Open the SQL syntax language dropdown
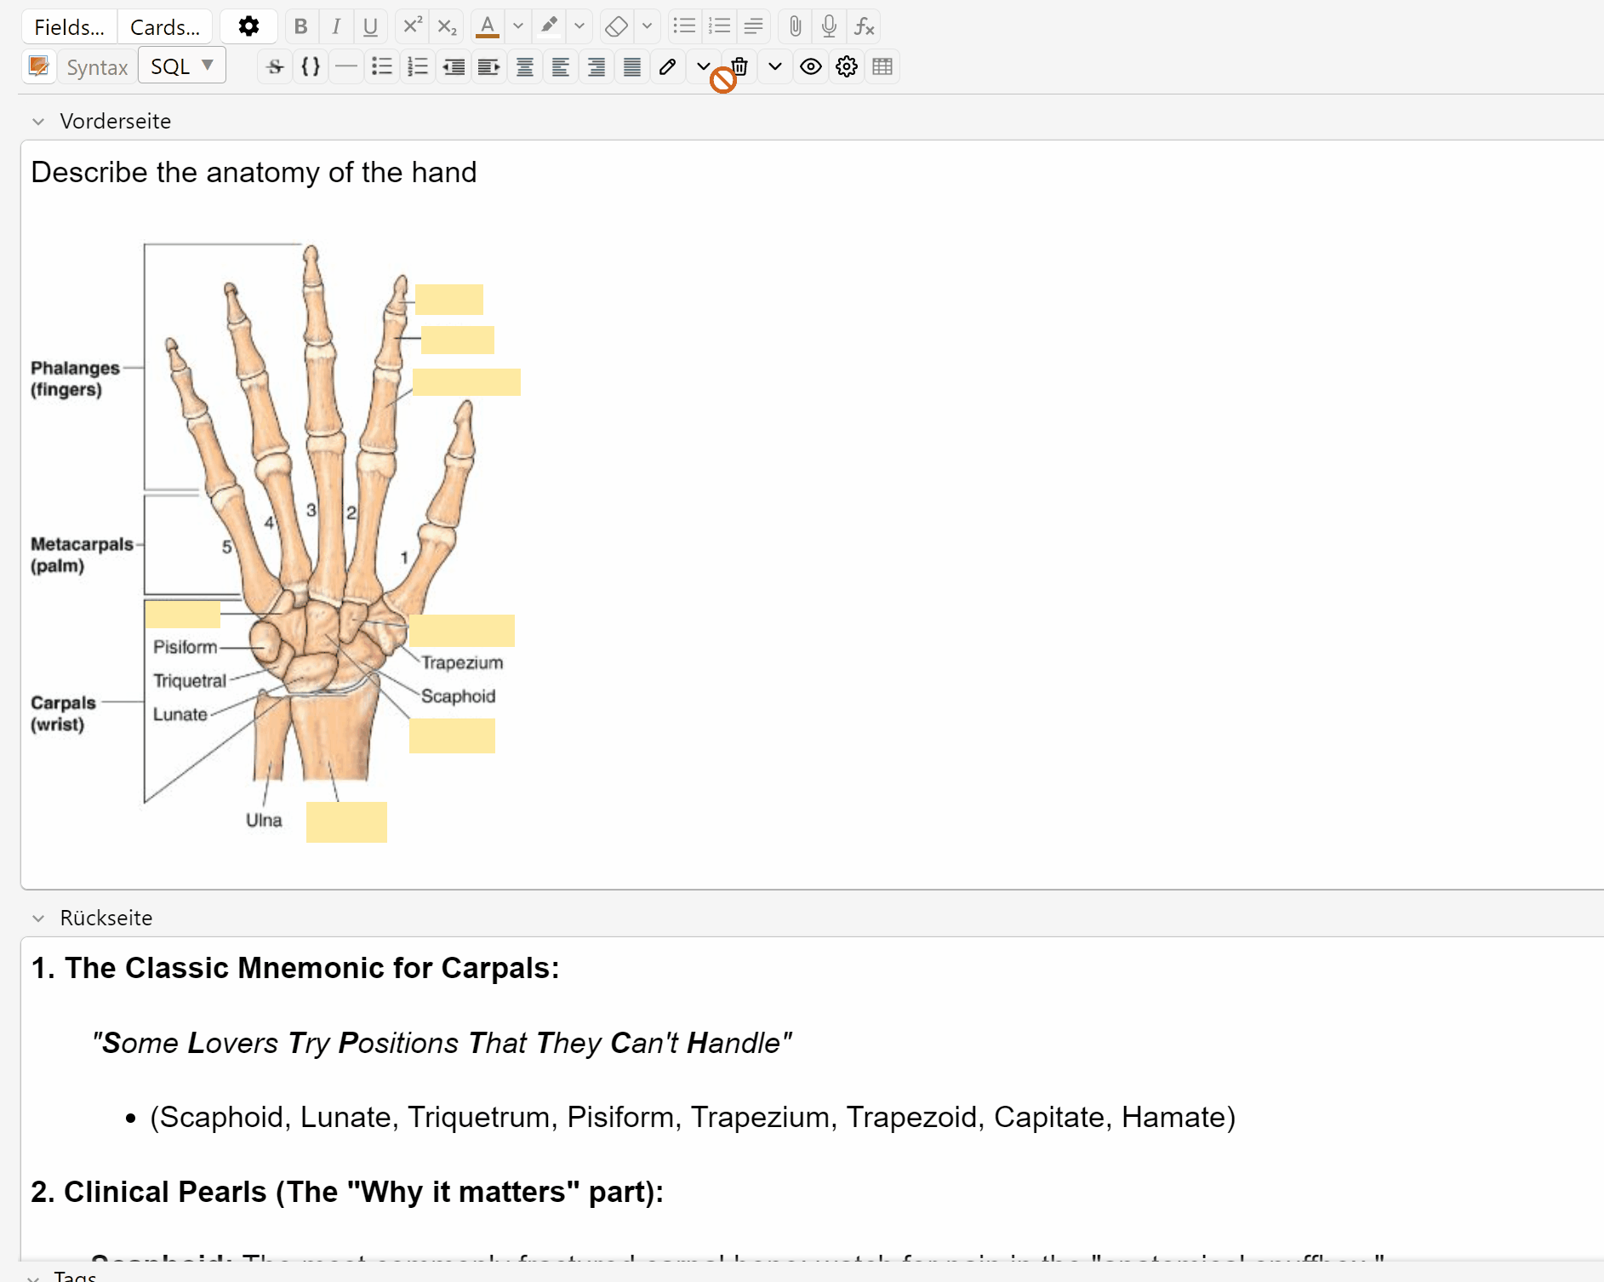The height and width of the screenshot is (1282, 1604). (x=181, y=66)
